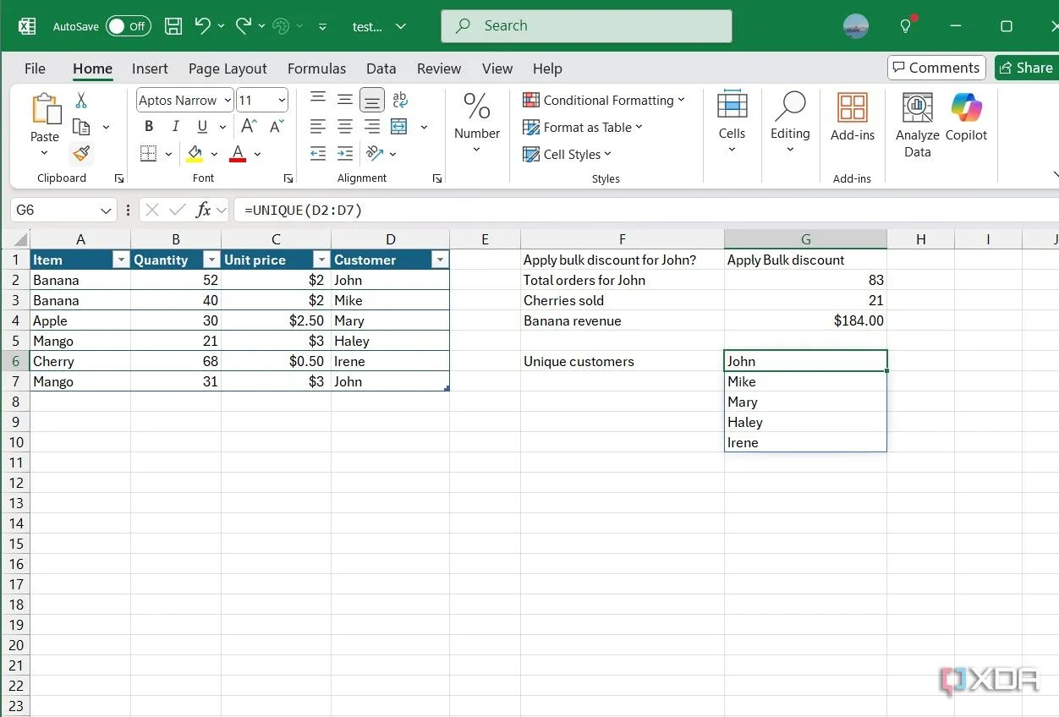Click the Save icon in title bar

point(173,26)
